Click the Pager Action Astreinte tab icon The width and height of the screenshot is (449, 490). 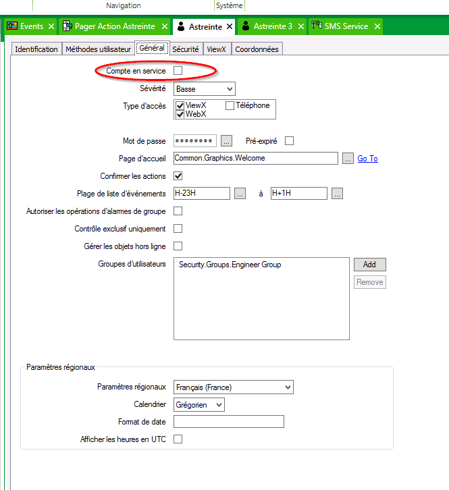click(68, 26)
